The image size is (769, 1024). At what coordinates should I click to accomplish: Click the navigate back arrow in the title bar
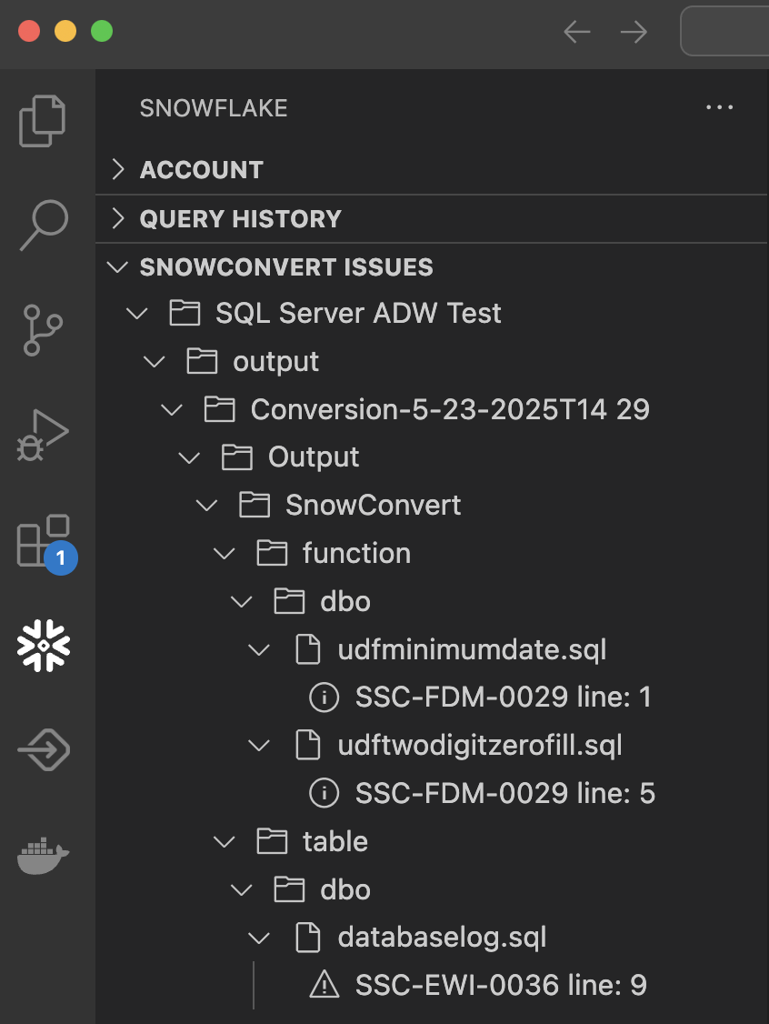coord(577,31)
